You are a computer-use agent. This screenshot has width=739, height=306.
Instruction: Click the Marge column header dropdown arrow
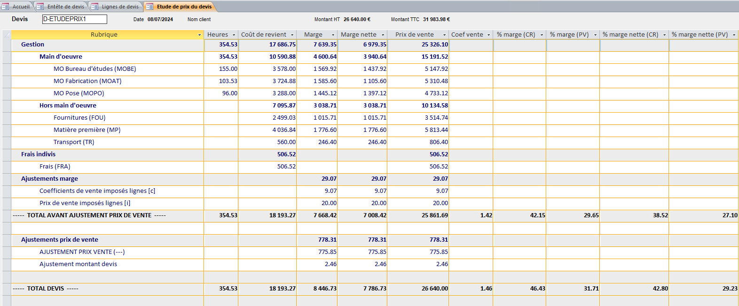333,35
